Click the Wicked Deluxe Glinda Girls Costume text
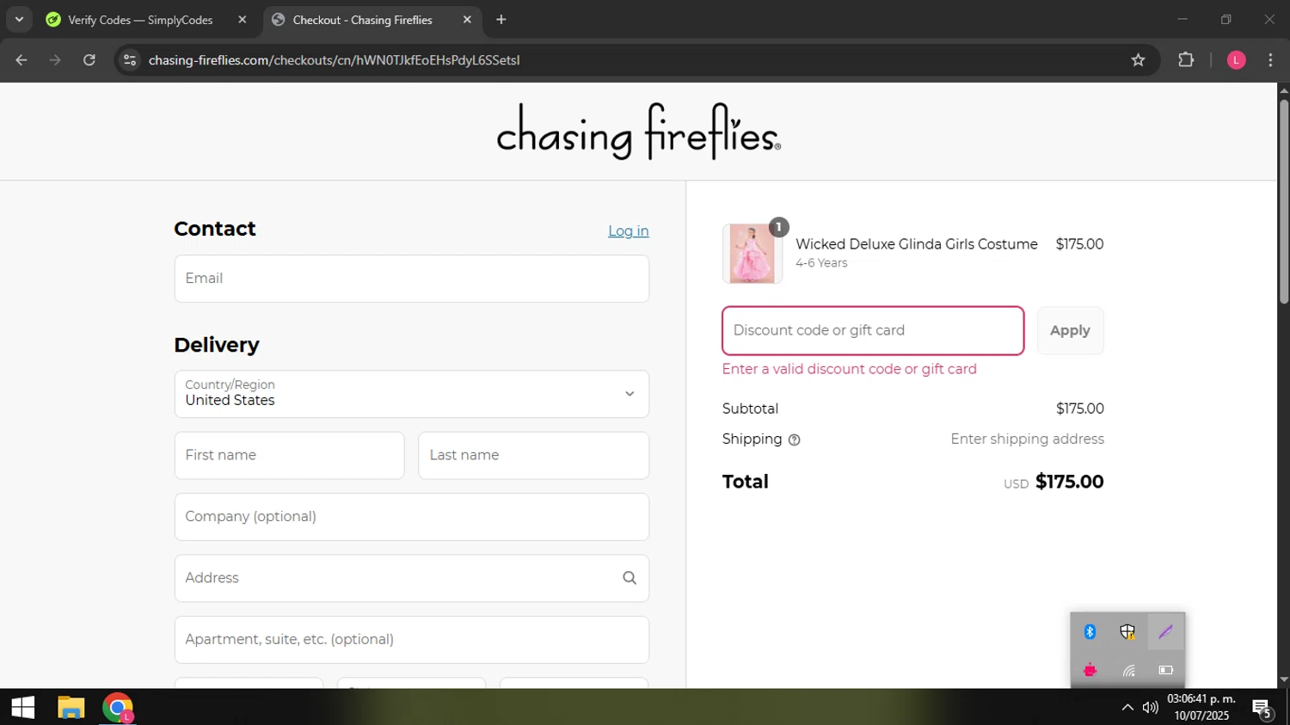1290x725 pixels. click(916, 244)
